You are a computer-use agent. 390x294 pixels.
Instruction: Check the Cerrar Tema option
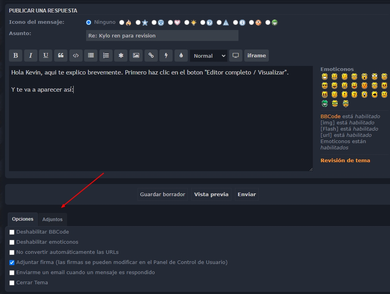coord(12,283)
